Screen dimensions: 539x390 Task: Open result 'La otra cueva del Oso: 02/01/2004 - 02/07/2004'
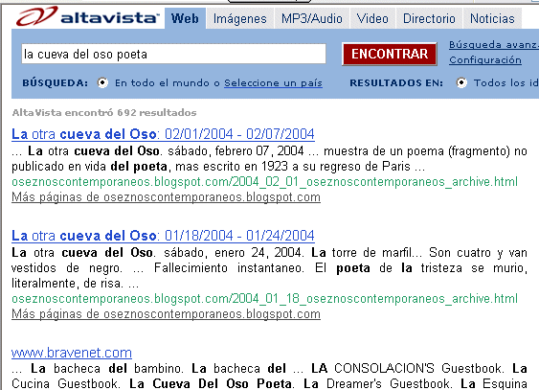coord(163,134)
